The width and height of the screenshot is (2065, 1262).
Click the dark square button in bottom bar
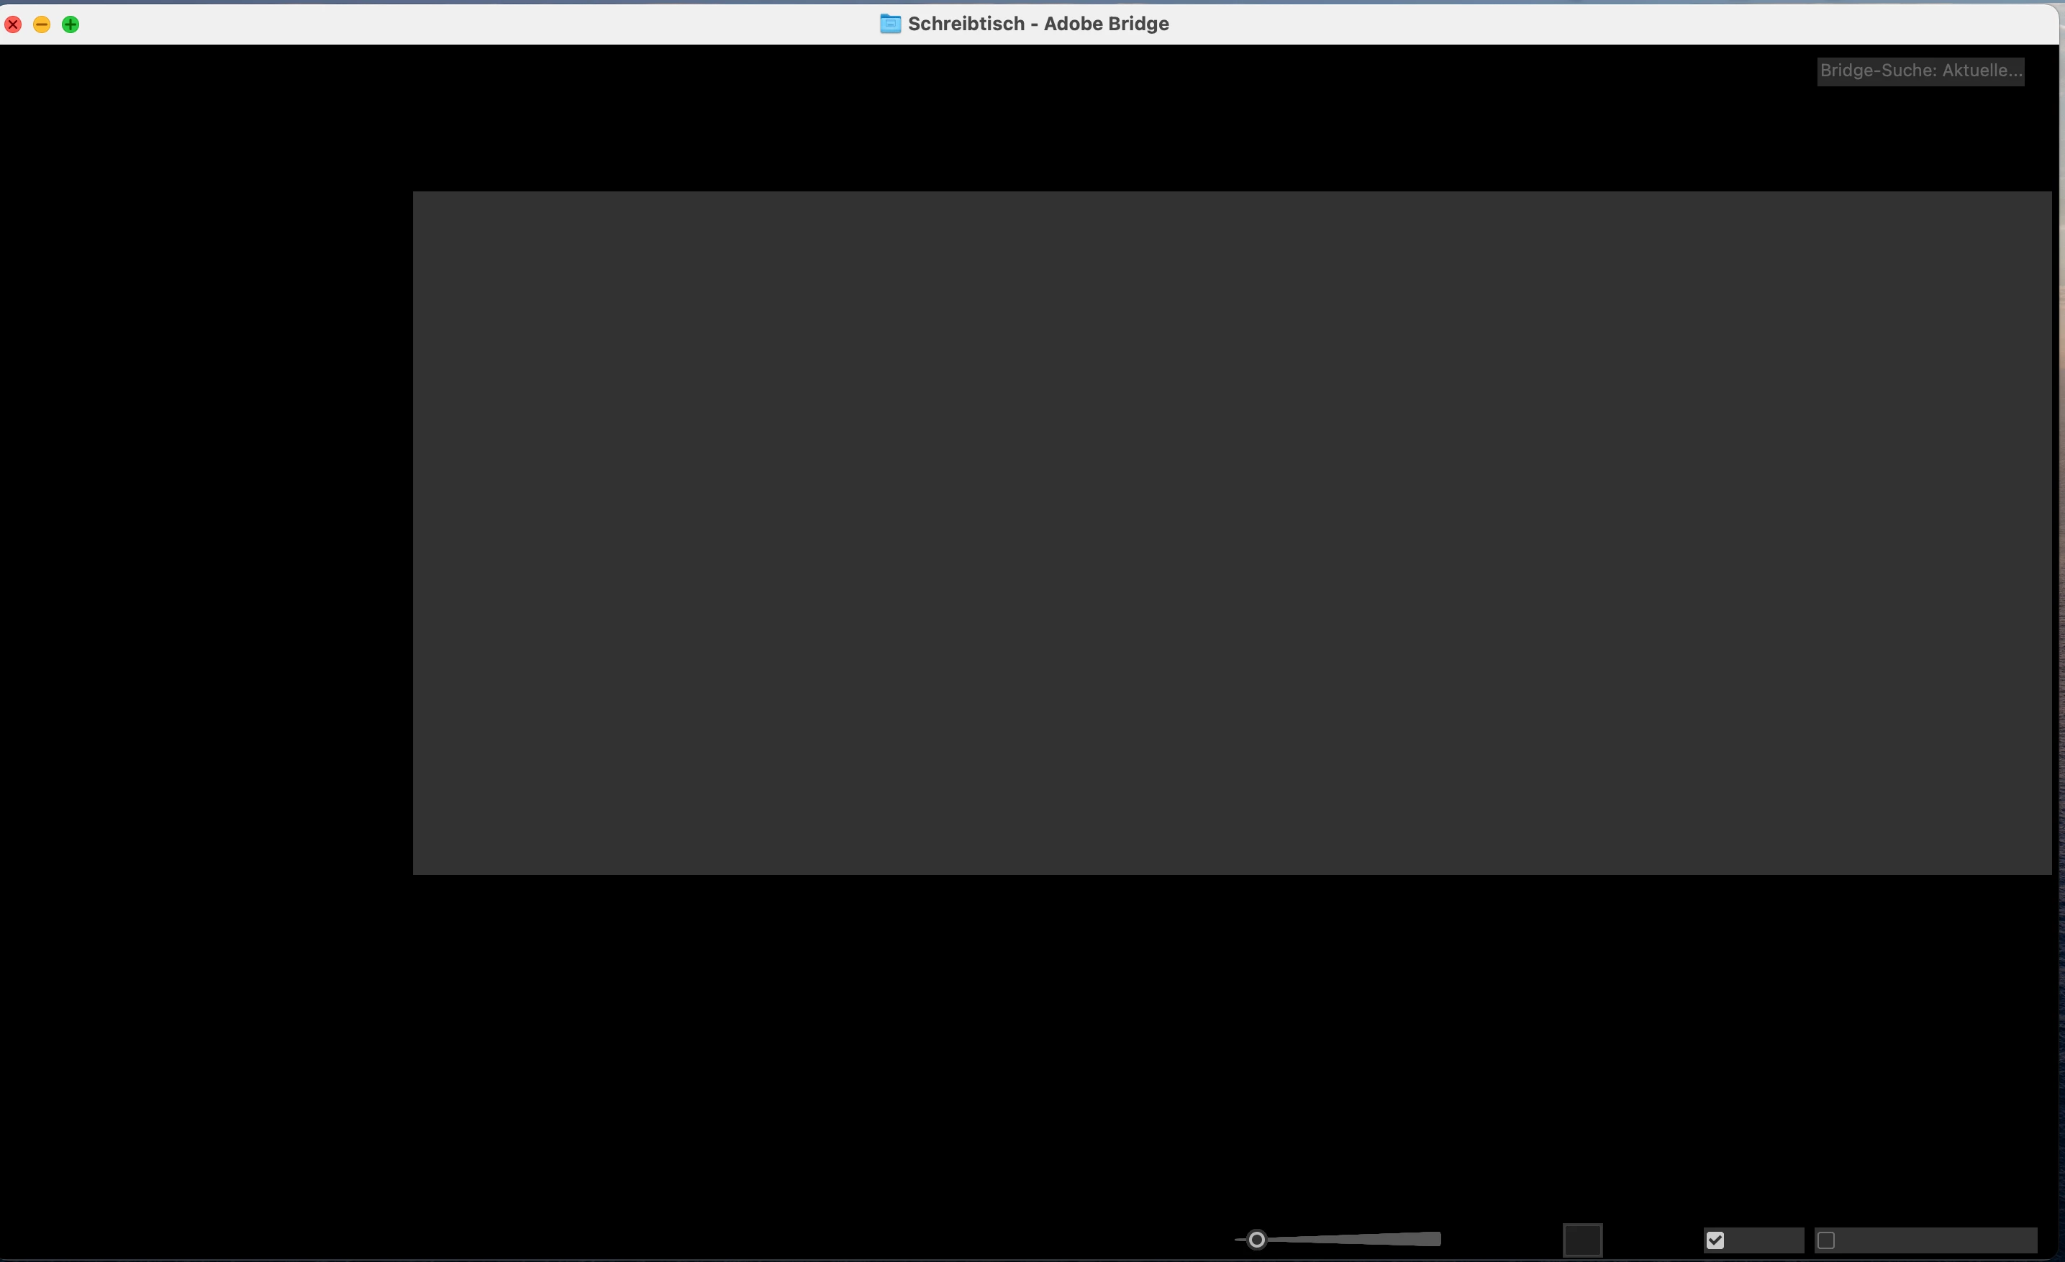tap(1582, 1240)
